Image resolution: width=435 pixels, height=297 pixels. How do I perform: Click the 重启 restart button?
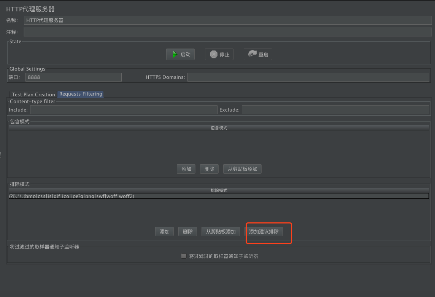tap(258, 55)
